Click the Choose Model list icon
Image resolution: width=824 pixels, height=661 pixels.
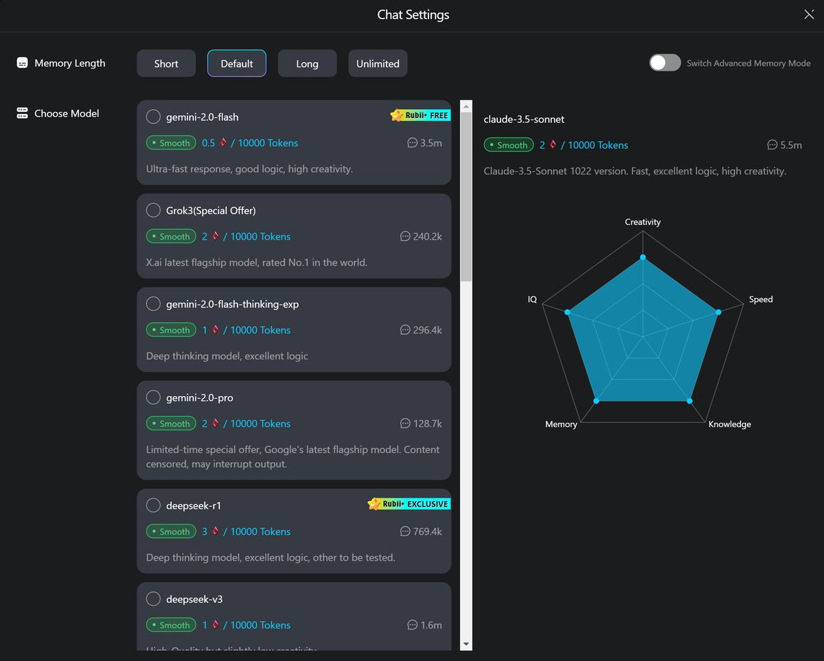(x=22, y=113)
